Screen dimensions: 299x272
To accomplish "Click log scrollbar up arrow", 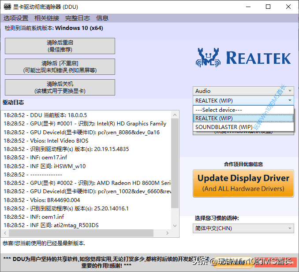I will tap(175, 115).
